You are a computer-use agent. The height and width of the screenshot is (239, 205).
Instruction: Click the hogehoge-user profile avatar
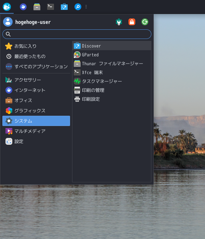coord(8,22)
